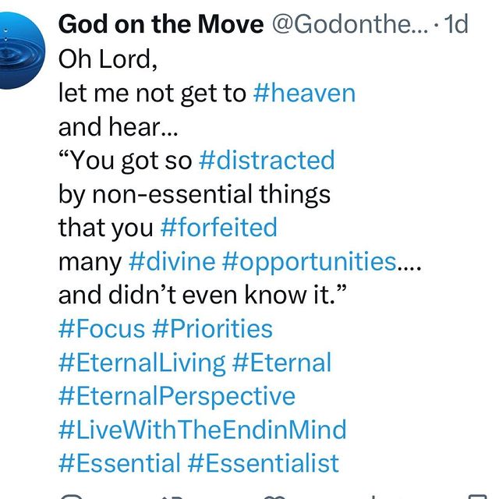Open the #Priorities hashtag
The height and width of the screenshot is (499, 499).
[212, 328]
